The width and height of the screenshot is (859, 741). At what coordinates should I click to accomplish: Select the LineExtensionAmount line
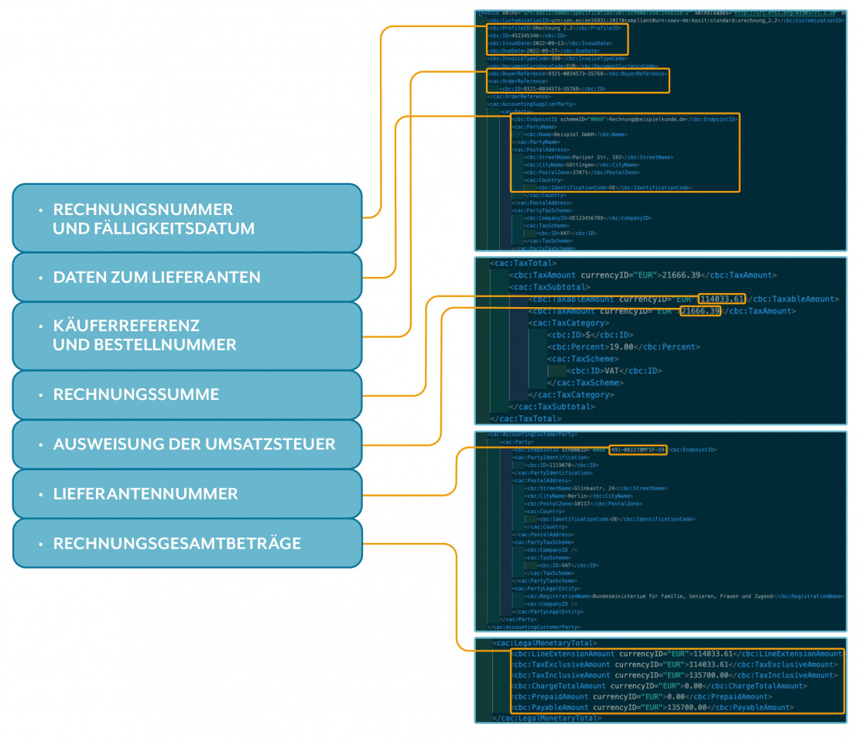click(x=677, y=654)
